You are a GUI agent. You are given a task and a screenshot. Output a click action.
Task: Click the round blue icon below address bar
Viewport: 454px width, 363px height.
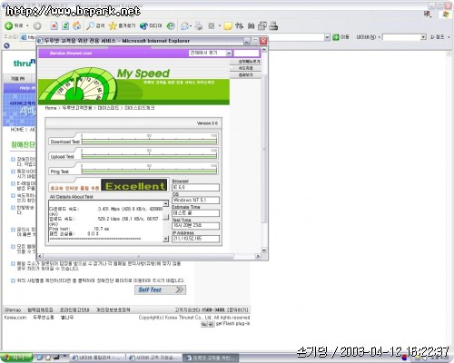(6, 45)
